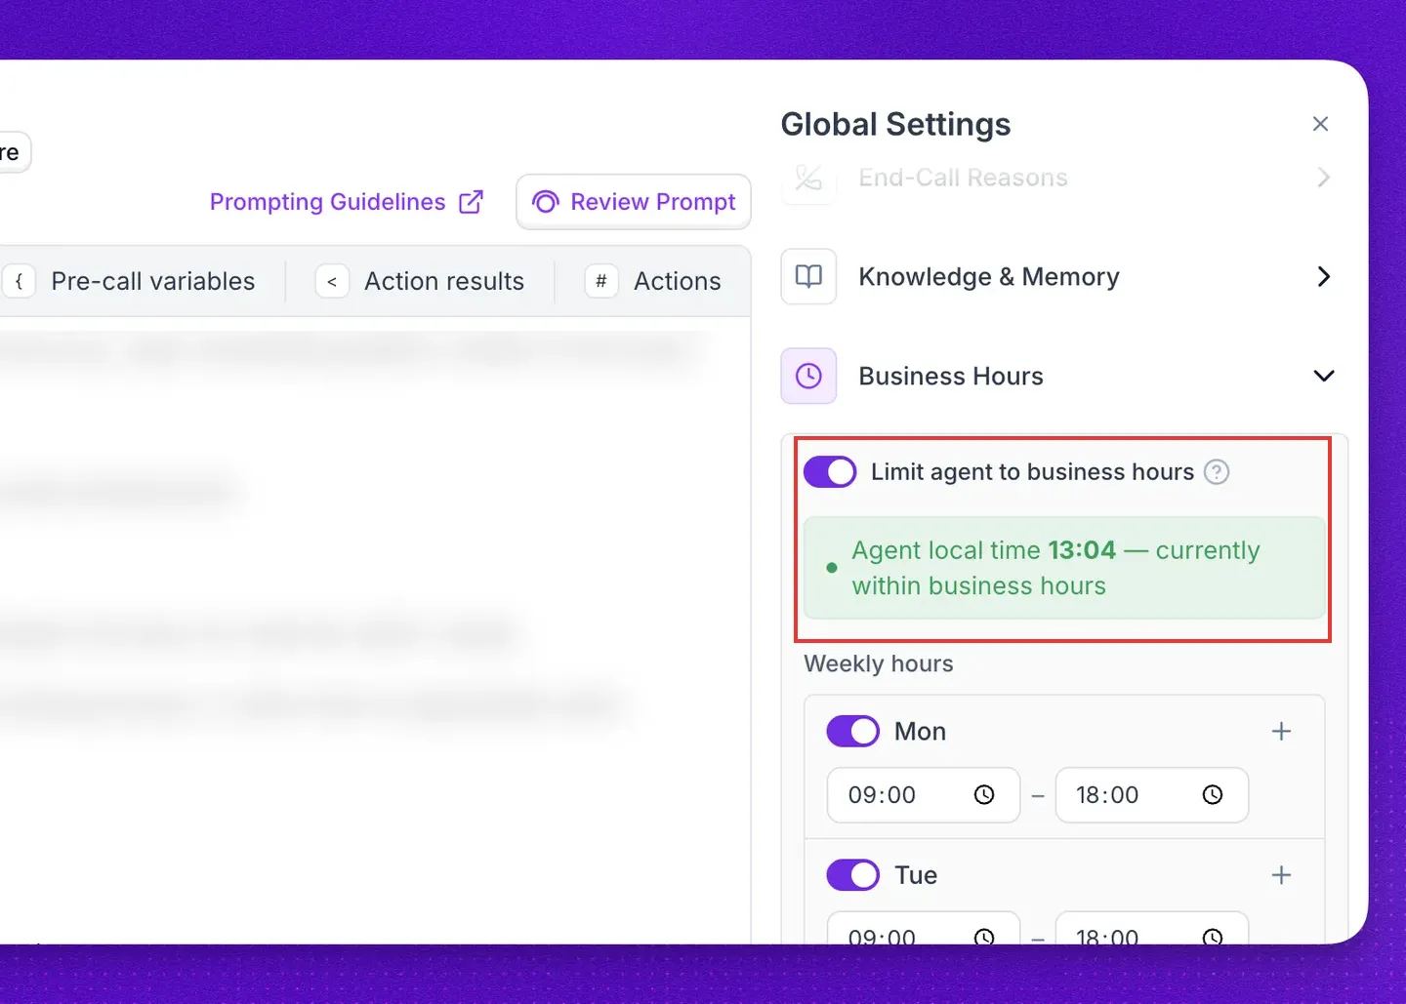
Task: Click the Weekly hours label
Action: 879,663
